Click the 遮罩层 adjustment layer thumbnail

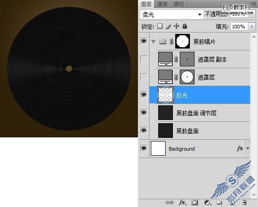click(166, 77)
